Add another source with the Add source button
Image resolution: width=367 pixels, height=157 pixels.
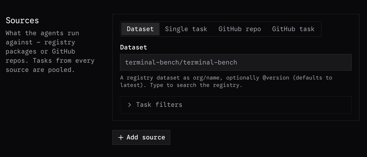click(141, 137)
